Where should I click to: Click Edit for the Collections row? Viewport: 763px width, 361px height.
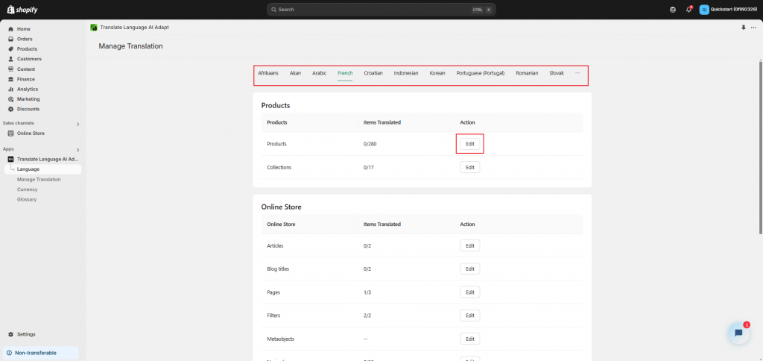tap(469, 167)
